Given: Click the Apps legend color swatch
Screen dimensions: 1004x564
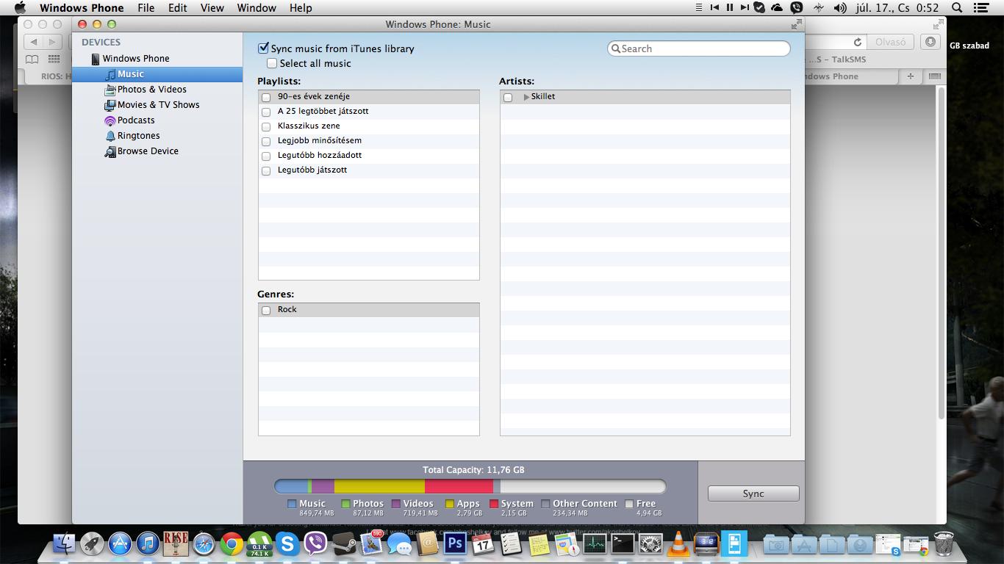Looking at the screenshot, I should coord(450,504).
